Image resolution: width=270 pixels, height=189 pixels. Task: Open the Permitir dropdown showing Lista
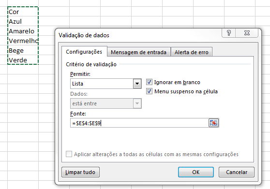pos(106,84)
